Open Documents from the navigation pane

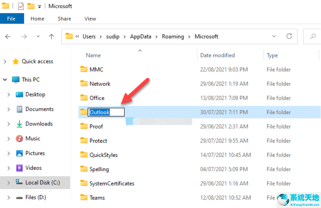39,109
